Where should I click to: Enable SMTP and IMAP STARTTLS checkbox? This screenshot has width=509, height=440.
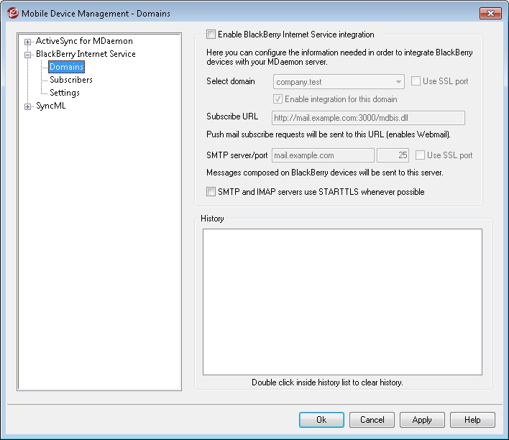coord(211,192)
